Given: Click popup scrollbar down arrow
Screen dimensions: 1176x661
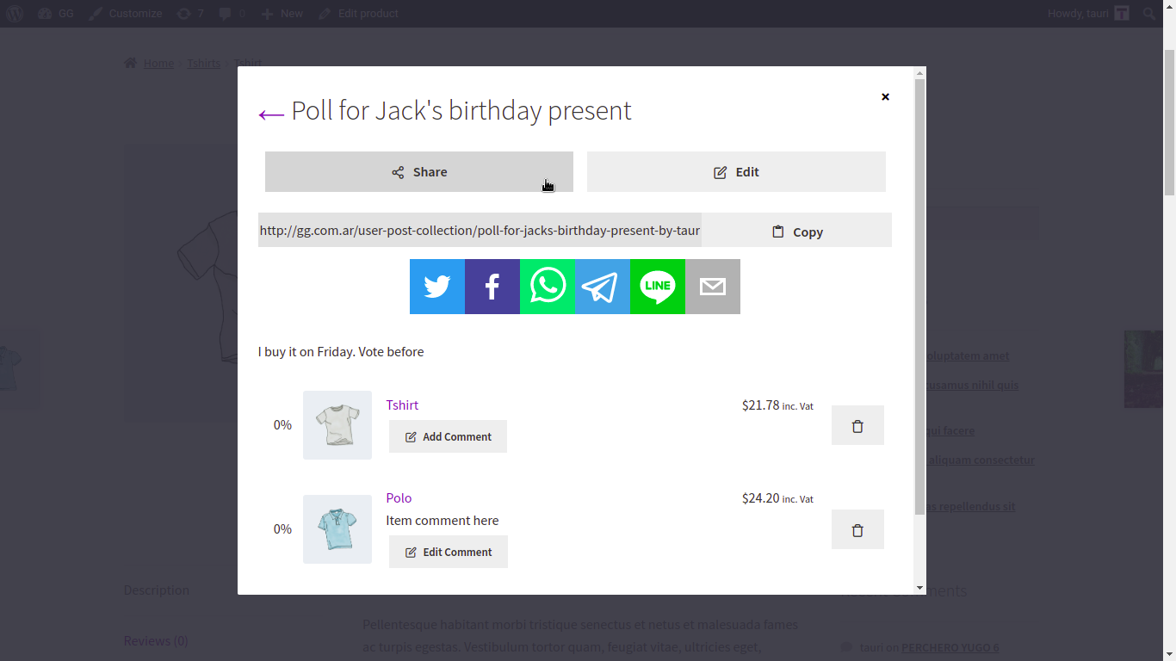Looking at the screenshot, I should pyautogui.click(x=919, y=588).
